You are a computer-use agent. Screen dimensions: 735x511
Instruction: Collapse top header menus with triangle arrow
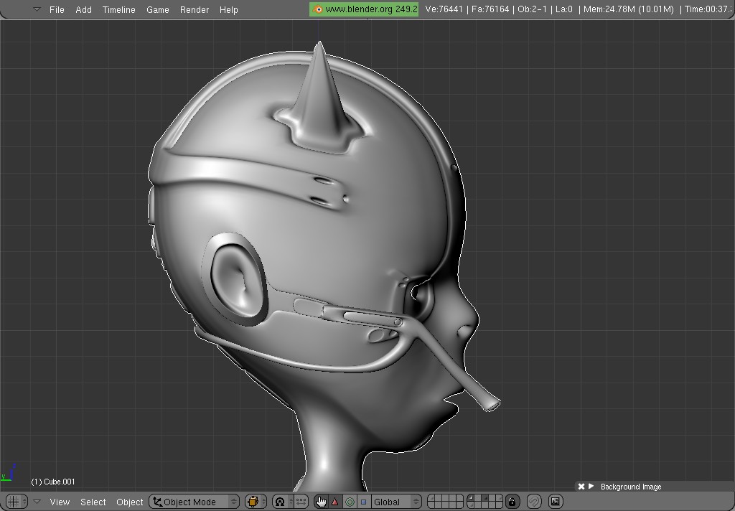37,9
